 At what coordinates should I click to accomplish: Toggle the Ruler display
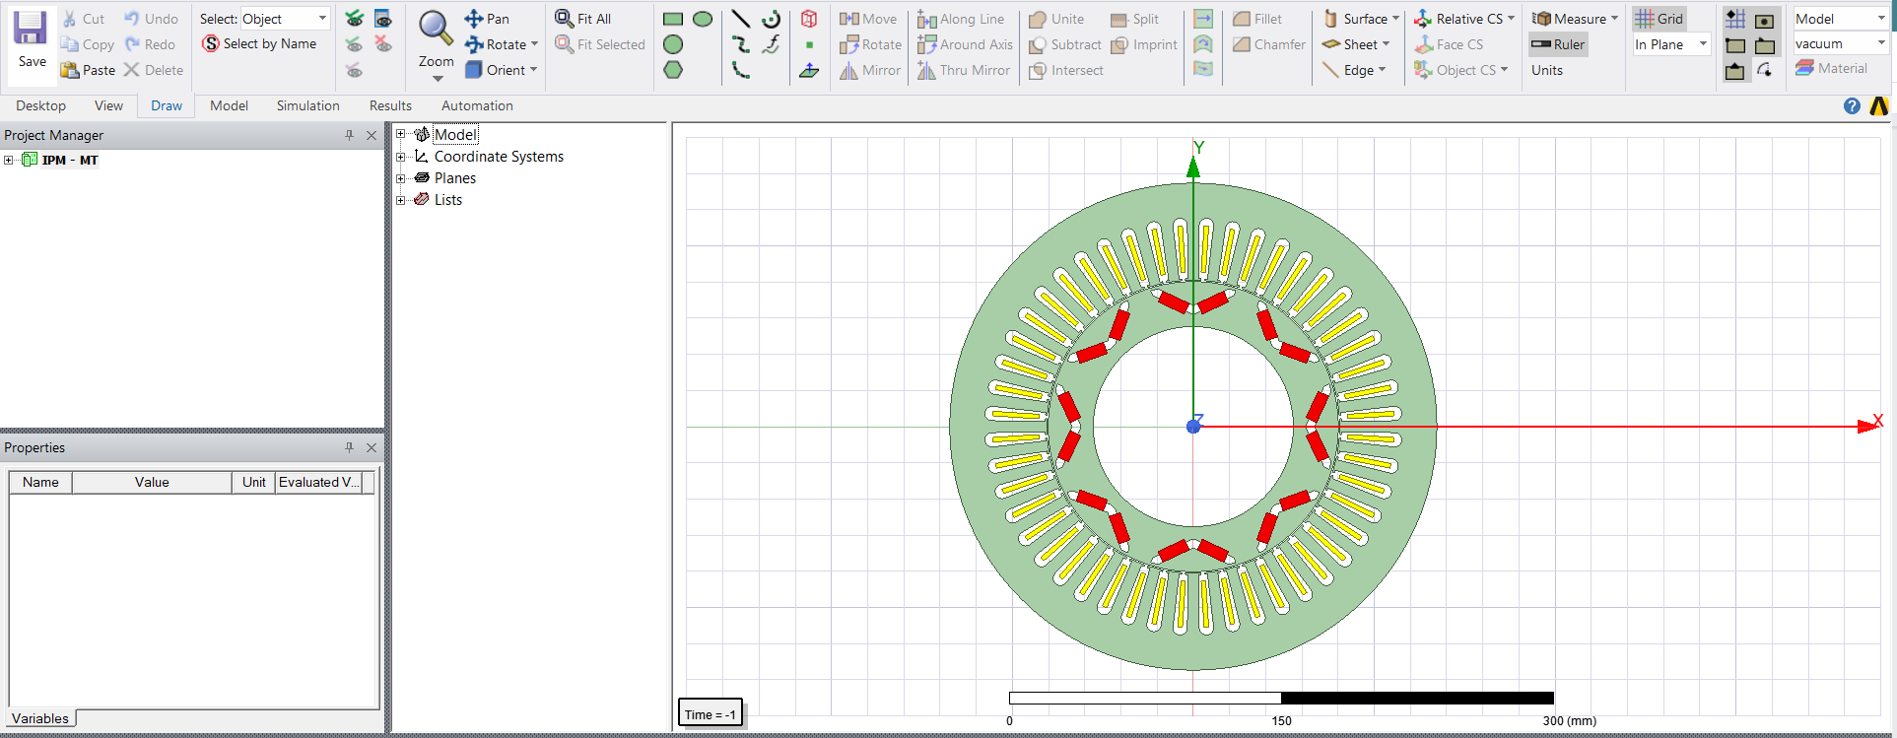pyautogui.click(x=1558, y=44)
